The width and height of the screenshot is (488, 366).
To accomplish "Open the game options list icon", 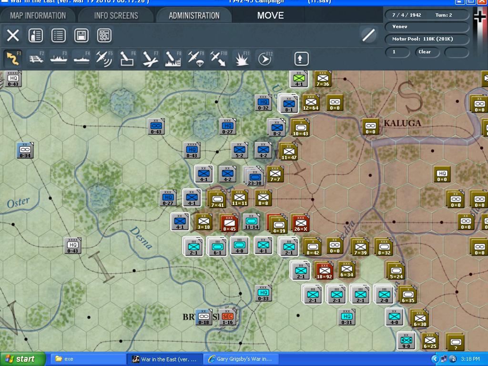I will 58,35.
